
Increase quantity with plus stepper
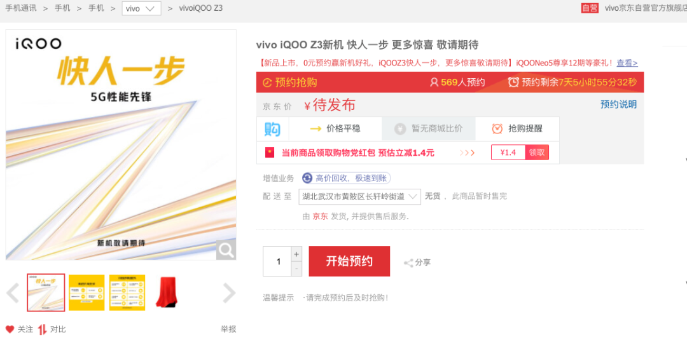[x=296, y=254]
